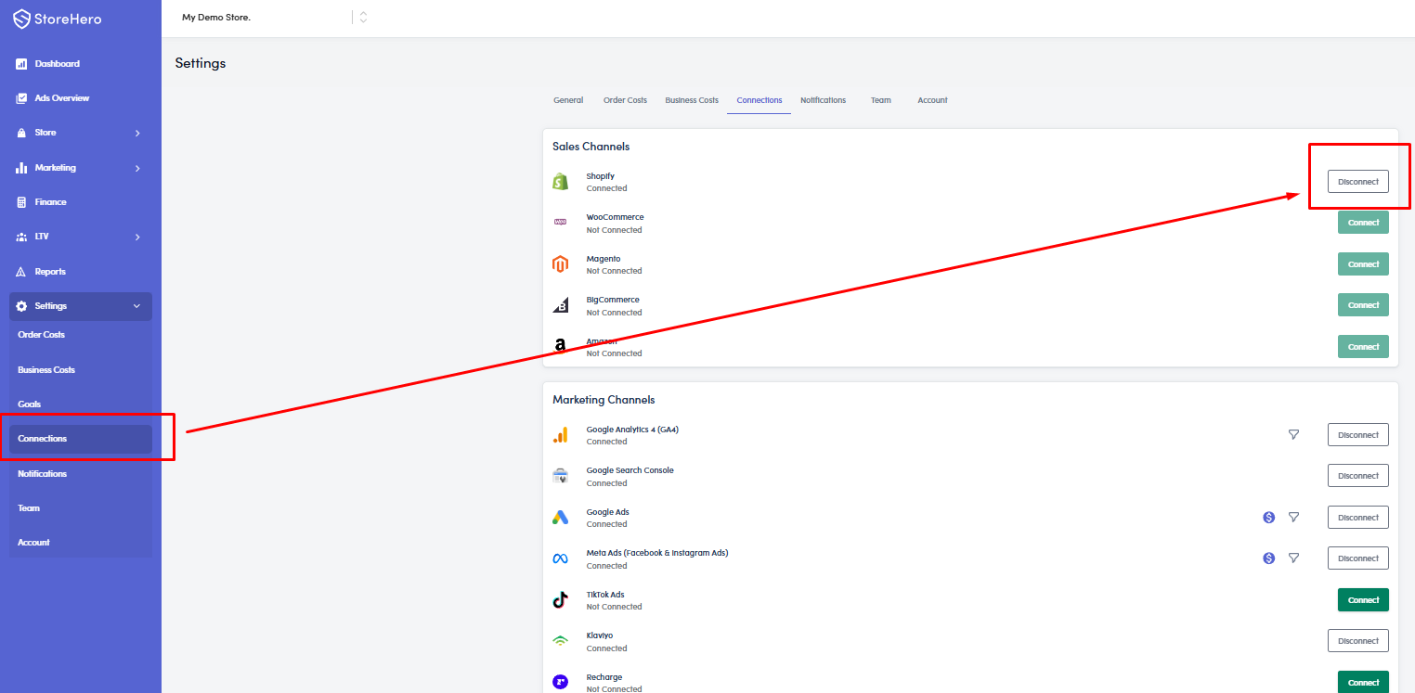Click the Klaviyo logo icon
Image resolution: width=1415 pixels, height=693 pixels.
click(x=560, y=641)
